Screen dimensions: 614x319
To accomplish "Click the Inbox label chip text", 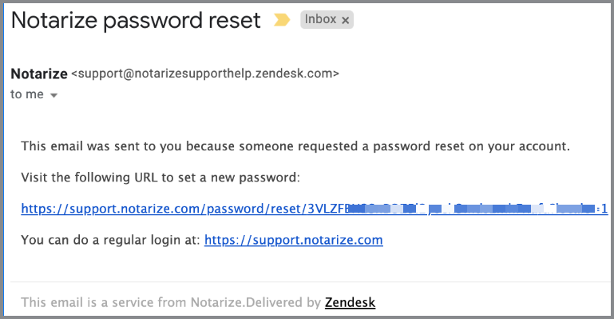I will click(x=320, y=19).
